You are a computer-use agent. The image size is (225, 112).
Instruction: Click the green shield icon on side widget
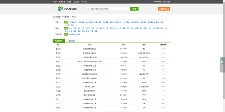(x=222, y=59)
